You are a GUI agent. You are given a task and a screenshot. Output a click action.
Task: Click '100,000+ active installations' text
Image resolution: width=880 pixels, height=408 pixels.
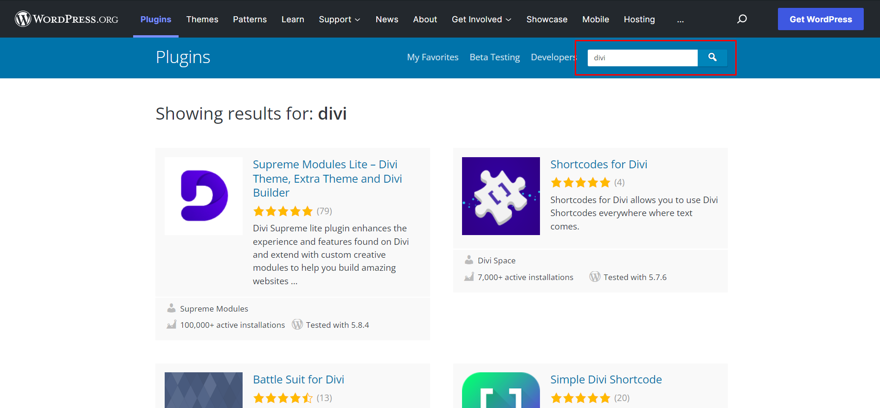[x=232, y=325]
